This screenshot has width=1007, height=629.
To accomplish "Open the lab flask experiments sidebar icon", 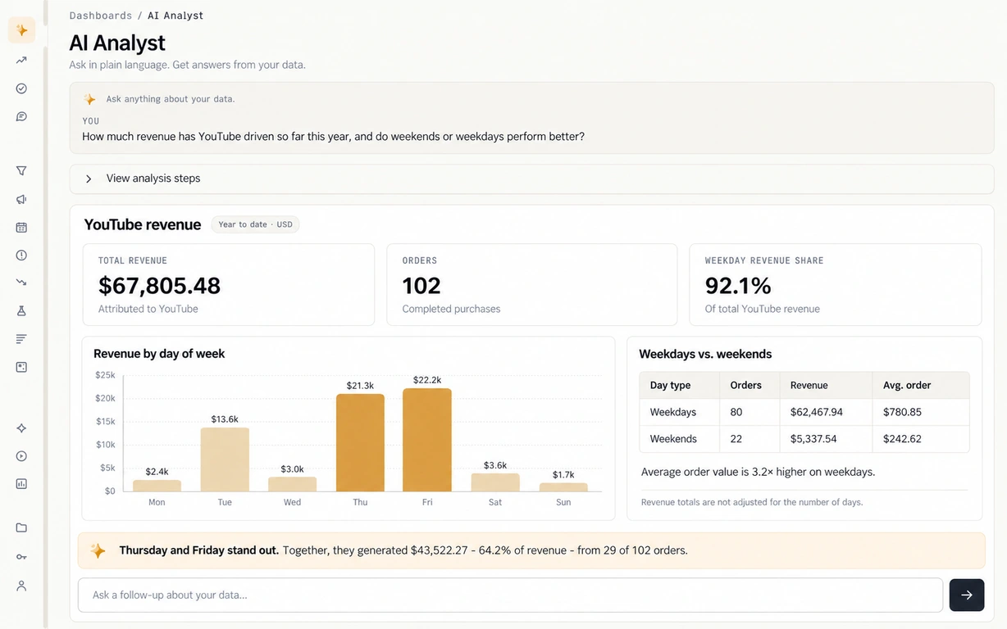I will tap(21, 310).
